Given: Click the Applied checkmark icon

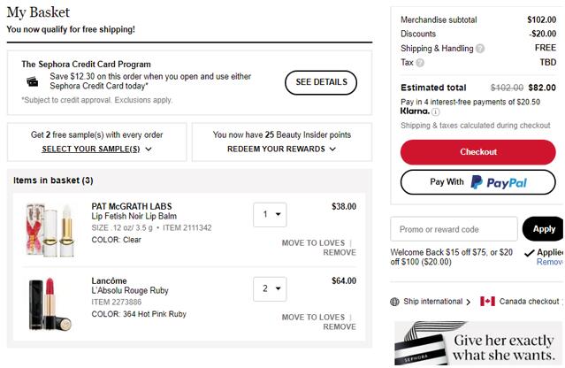Looking at the screenshot, I should 529,253.
